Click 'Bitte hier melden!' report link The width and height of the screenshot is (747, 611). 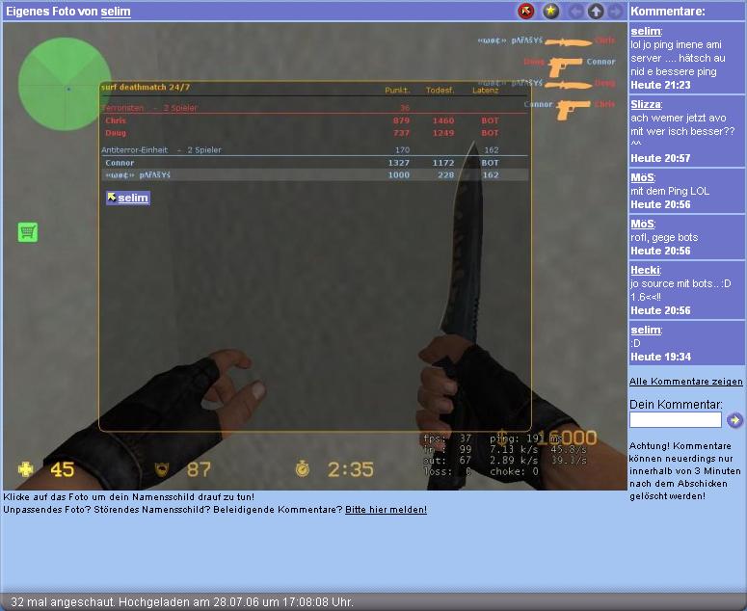[x=386, y=509]
